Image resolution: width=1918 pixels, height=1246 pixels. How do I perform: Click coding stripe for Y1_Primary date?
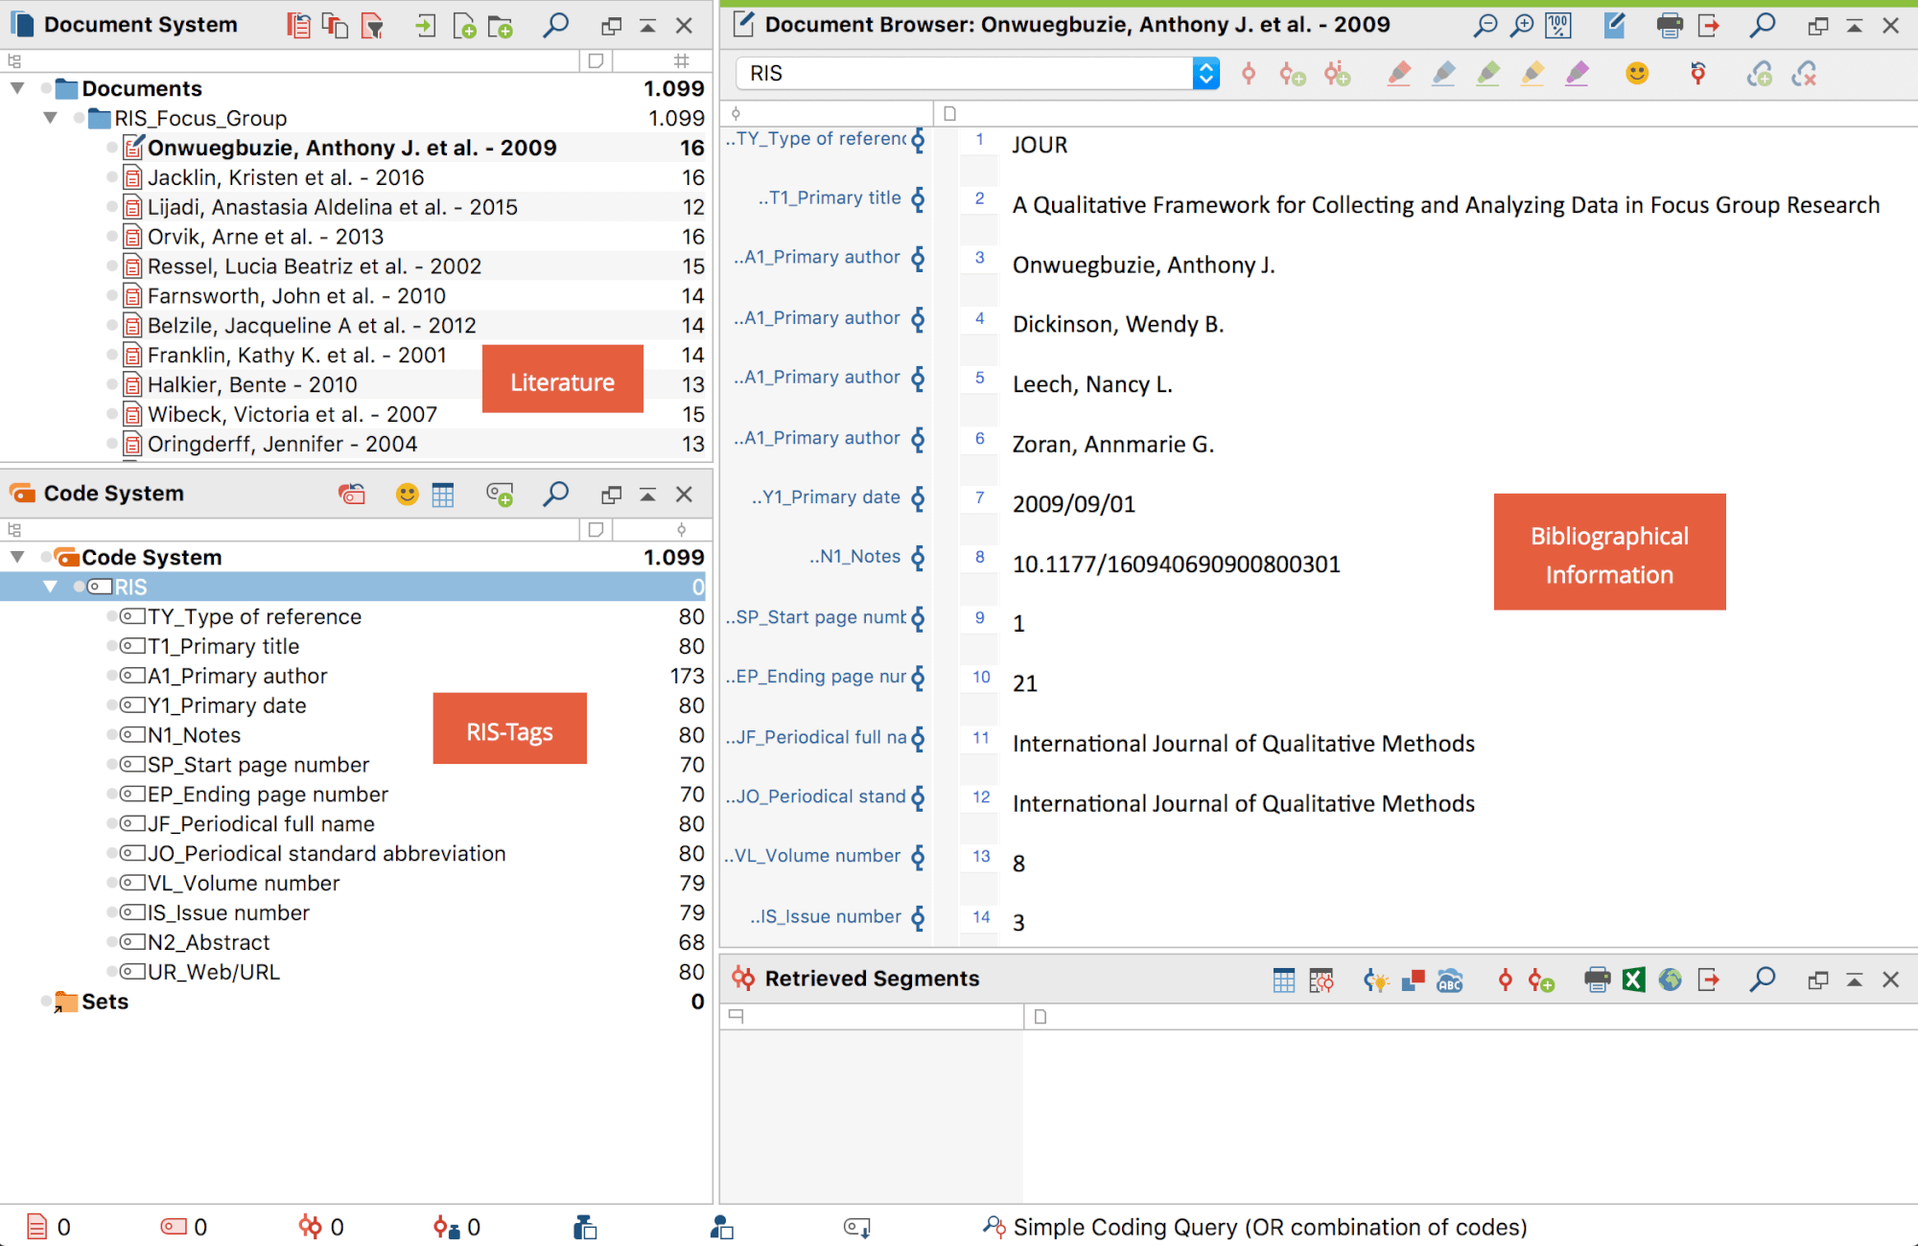click(x=918, y=498)
